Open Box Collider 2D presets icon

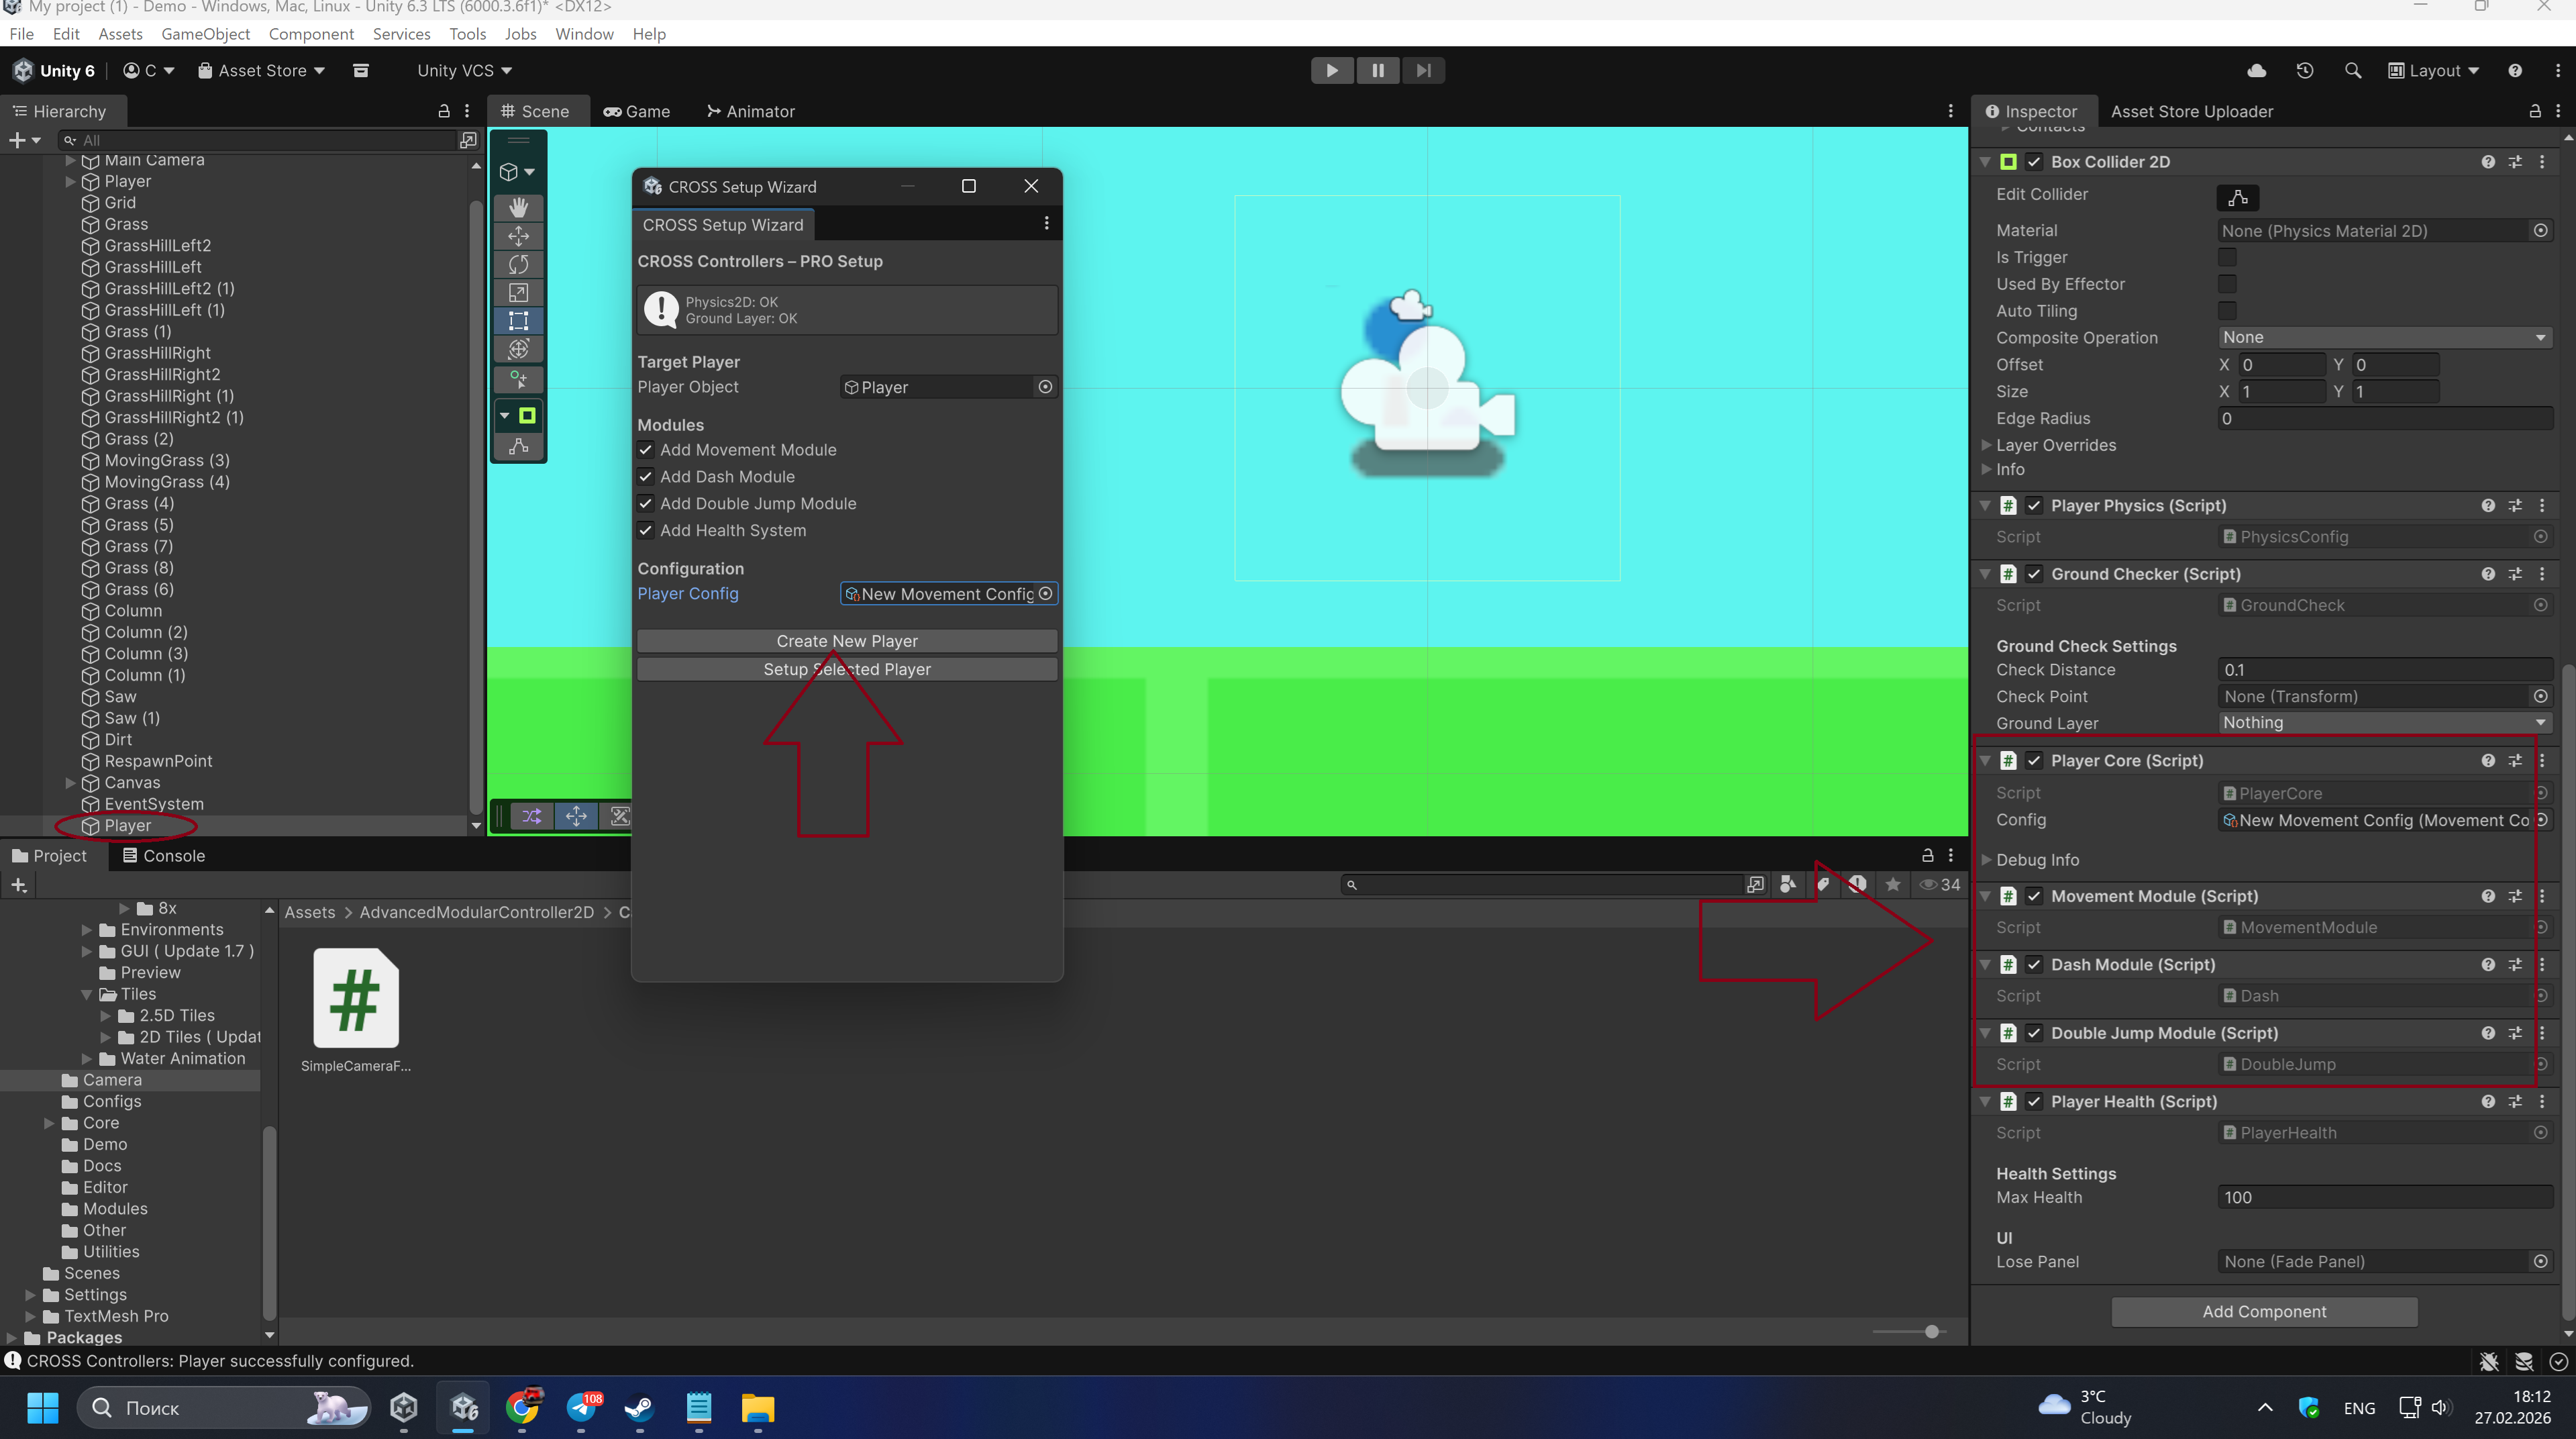point(2515,162)
